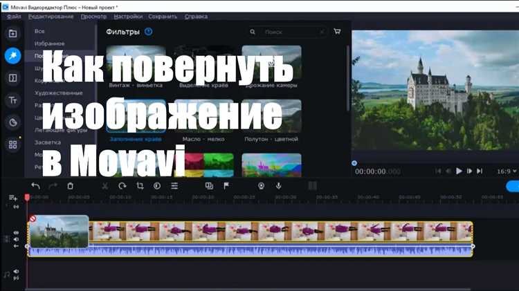This screenshot has height=291, width=519.
Task: Open the Файл menu
Action: click(x=14, y=17)
